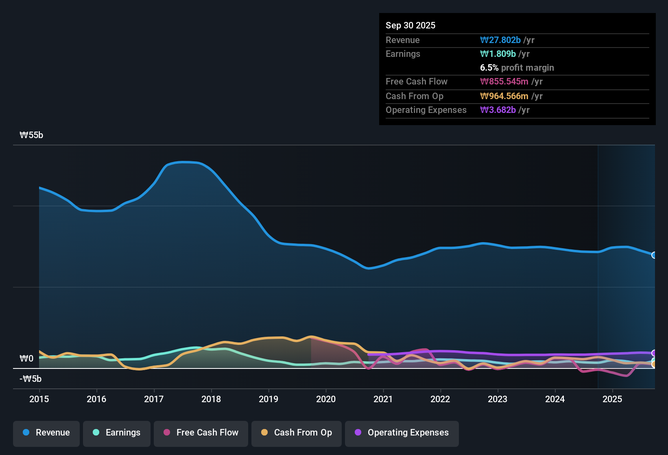This screenshot has height=455, width=668.
Task: Click the 2018 x-axis year label
Action: coord(211,399)
